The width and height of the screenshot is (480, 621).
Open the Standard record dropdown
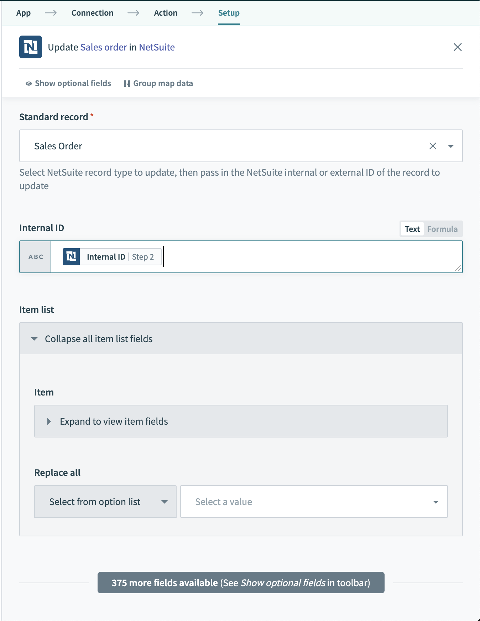[x=450, y=146]
